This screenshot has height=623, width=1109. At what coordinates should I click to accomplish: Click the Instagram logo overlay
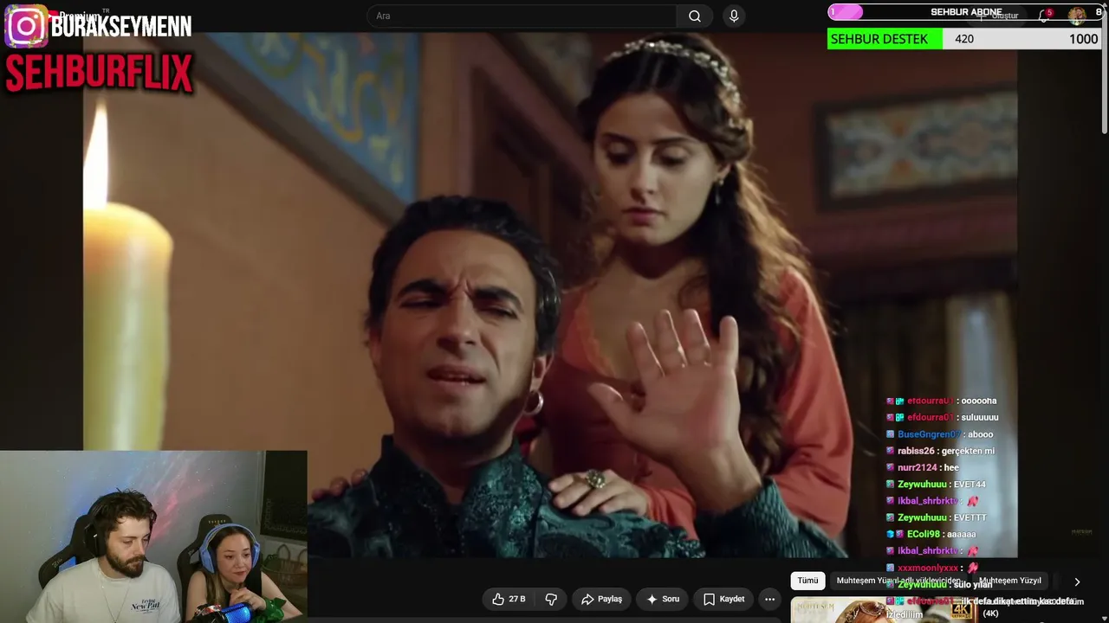coord(26,26)
